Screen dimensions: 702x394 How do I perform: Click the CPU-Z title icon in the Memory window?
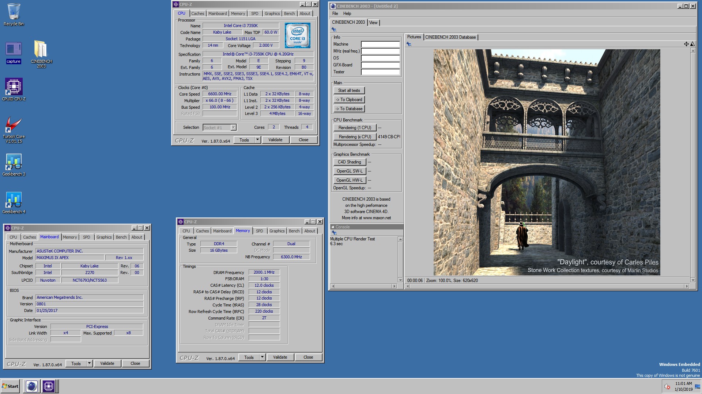point(181,222)
